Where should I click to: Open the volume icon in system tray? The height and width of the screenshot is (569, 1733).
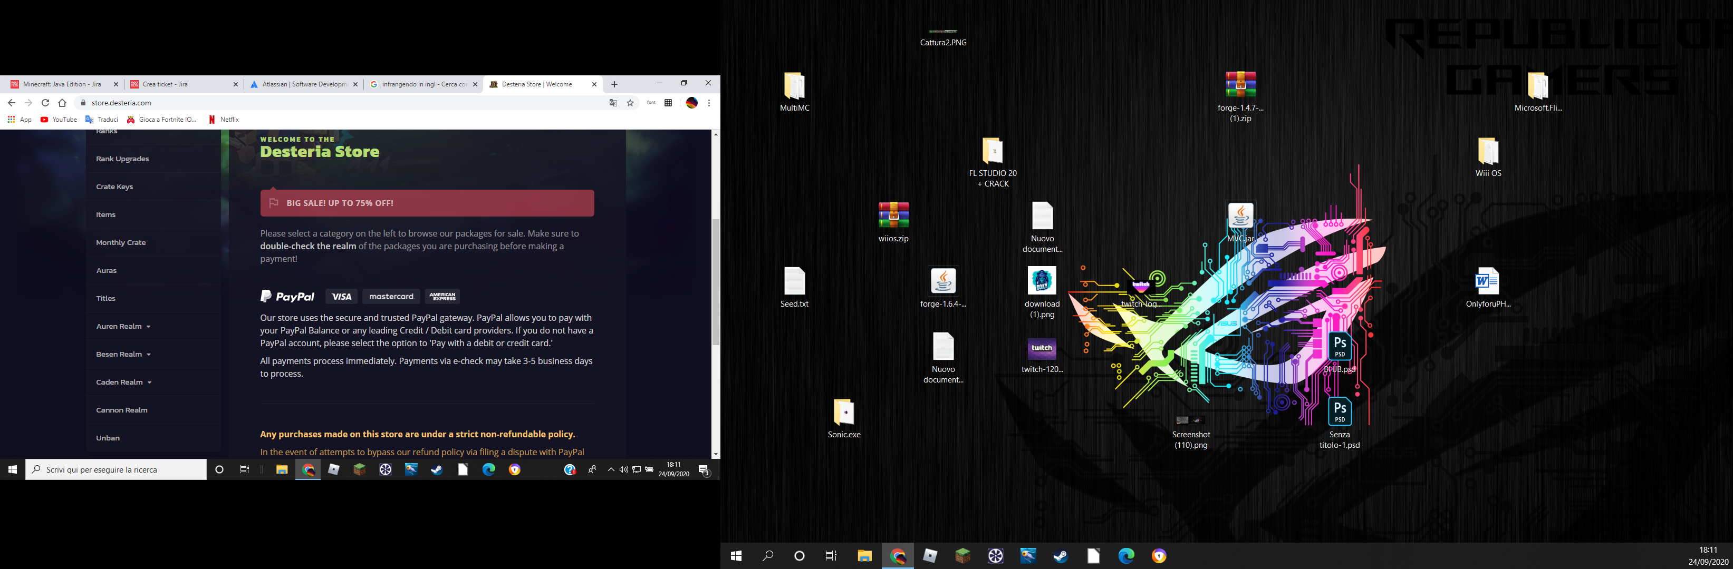[x=624, y=469]
